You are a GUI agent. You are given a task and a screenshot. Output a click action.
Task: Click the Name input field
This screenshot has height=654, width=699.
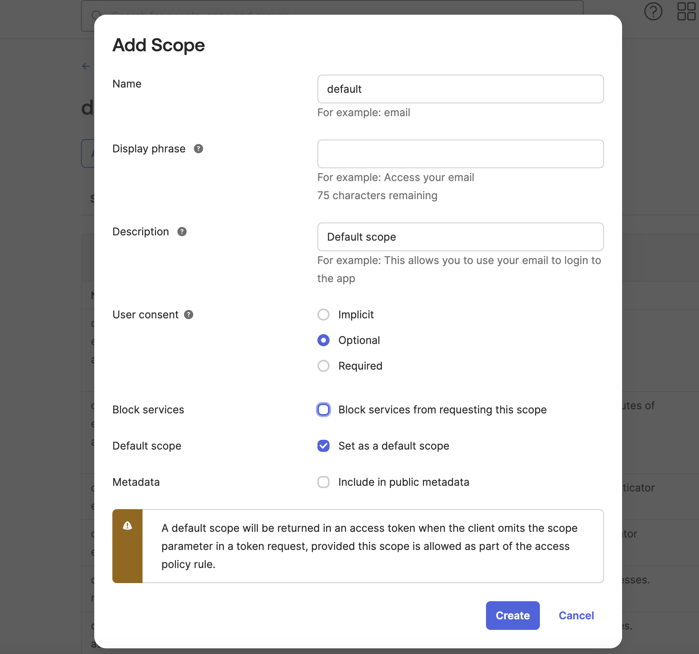[460, 89]
